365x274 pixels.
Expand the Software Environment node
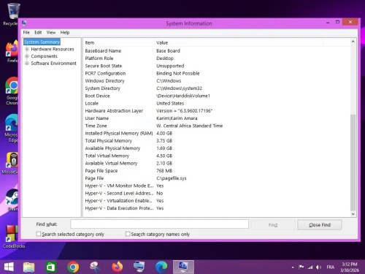pyautogui.click(x=27, y=64)
